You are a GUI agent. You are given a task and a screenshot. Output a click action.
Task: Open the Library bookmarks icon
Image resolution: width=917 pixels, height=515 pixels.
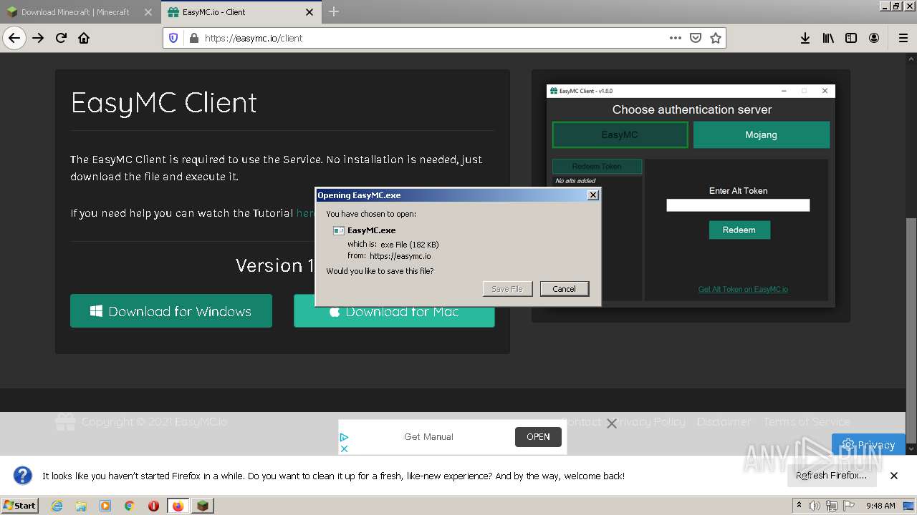828,38
